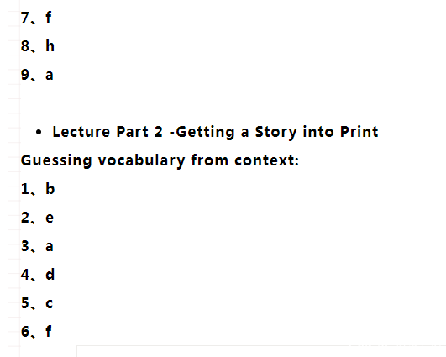
Task: Click the word "Lecture" in the heading
Action: click(x=81, y=132)
